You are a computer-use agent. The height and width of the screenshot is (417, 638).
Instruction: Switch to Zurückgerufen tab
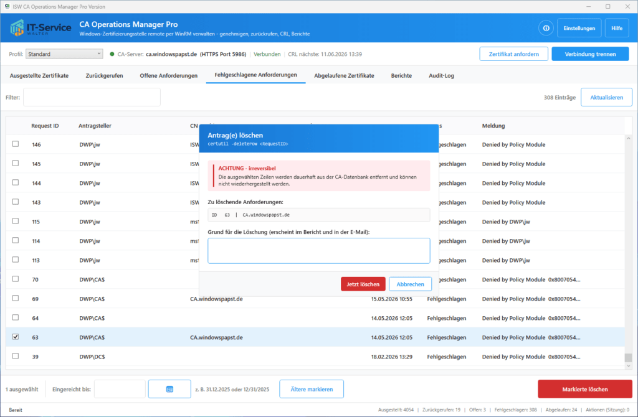click(x=104, y=75)
